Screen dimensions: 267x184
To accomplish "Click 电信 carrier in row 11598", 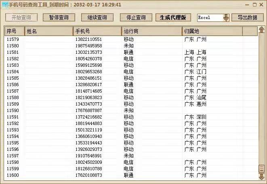I will (128, 163).
